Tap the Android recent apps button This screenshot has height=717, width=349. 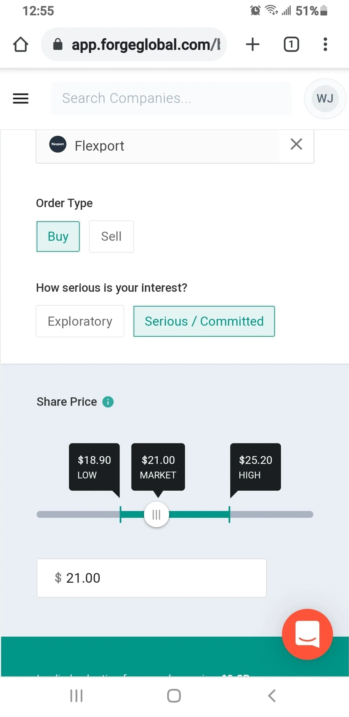click(76, 696)
